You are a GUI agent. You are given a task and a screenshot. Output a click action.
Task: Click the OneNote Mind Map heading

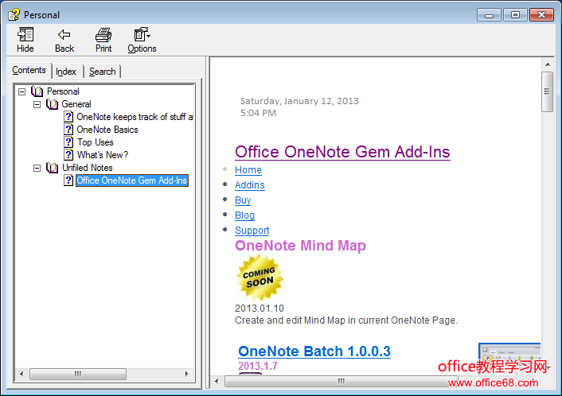[300, 246]
